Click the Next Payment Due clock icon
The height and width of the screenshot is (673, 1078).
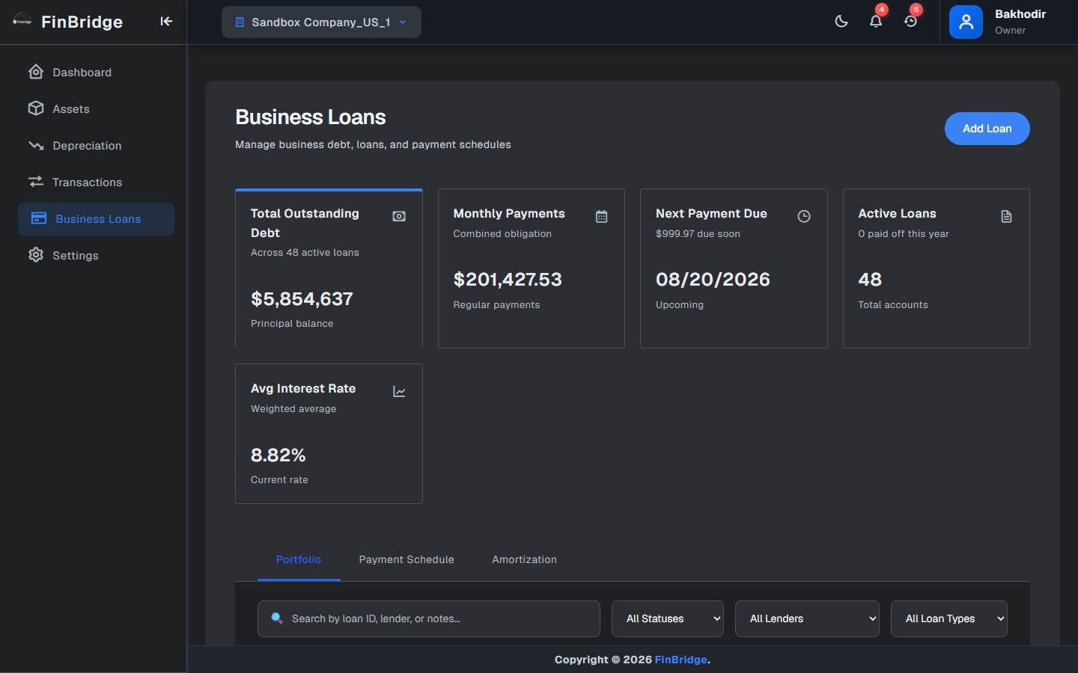pyautogui.click(x=804, y=216)
